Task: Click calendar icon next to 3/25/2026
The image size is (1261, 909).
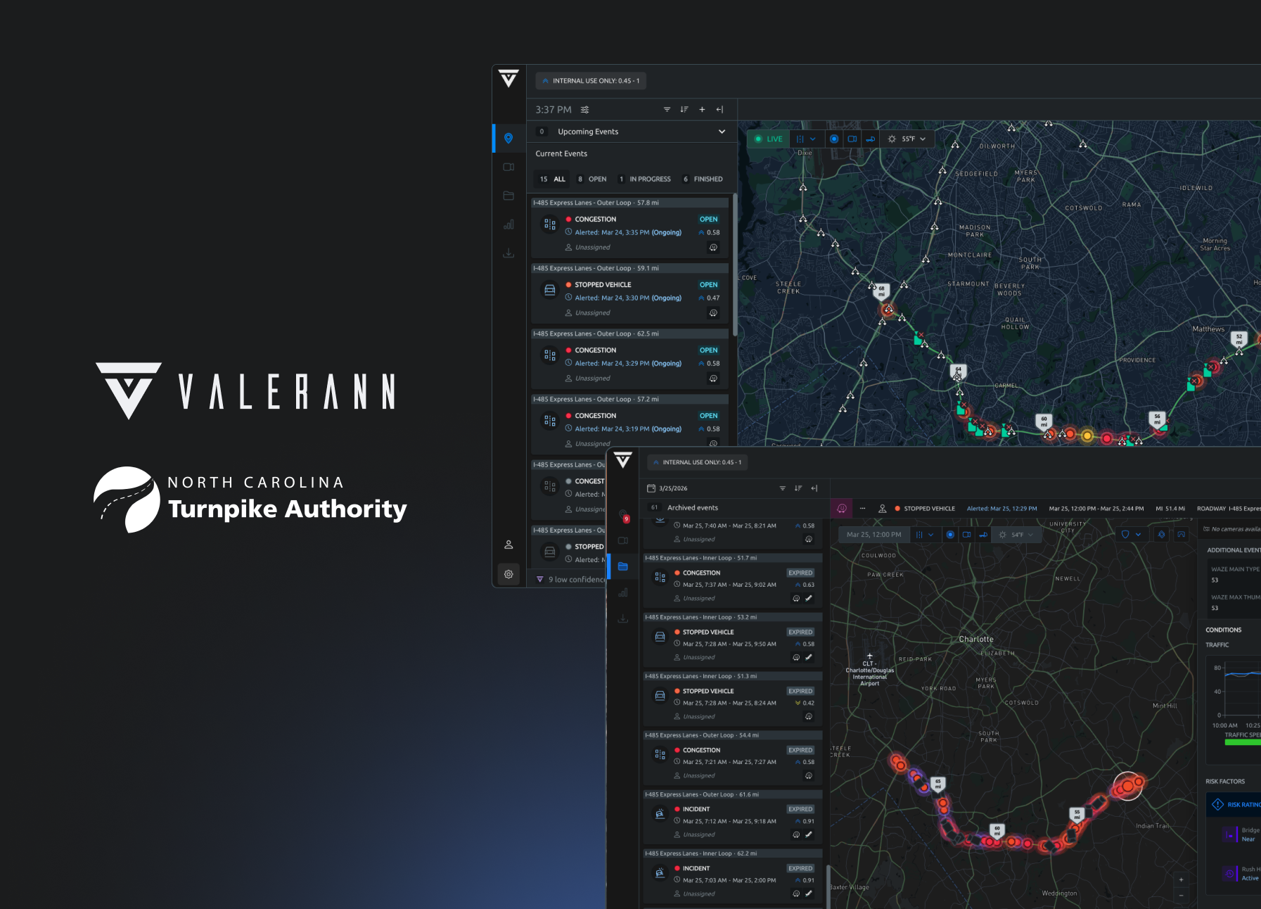Action: (651, 488)
